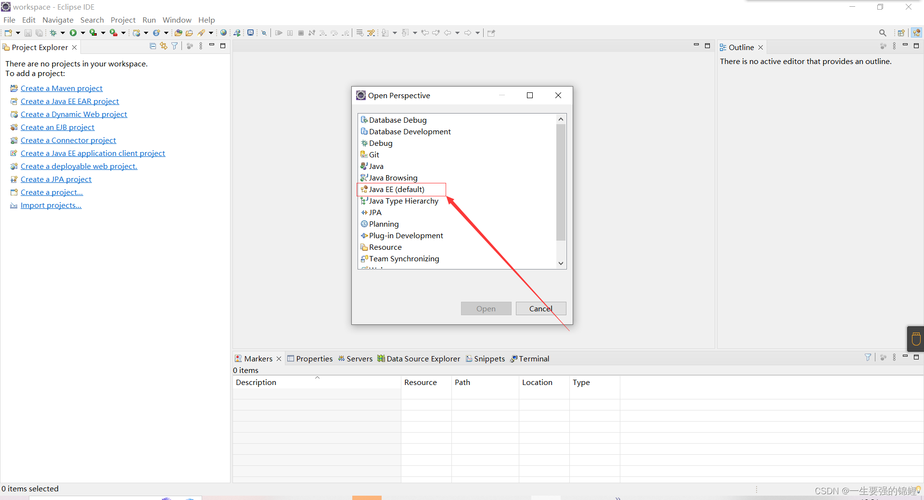Viewport: 924px width, 500px height.
Task: Click the Import projects... link
Action: 51,205
